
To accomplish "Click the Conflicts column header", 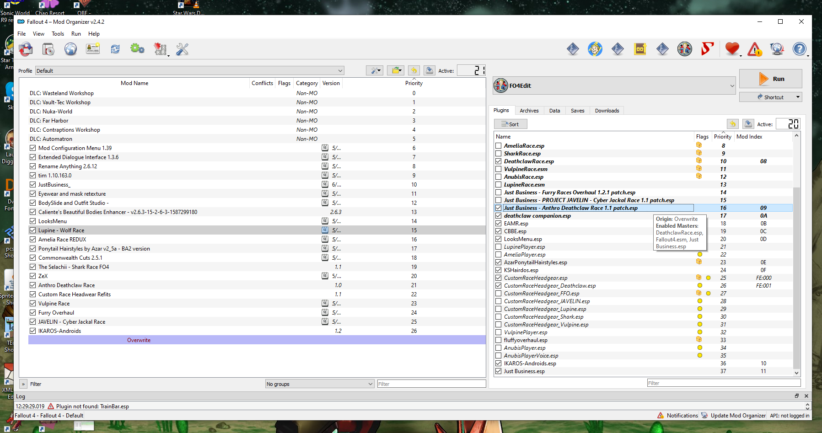I will (x=262, y=83).
